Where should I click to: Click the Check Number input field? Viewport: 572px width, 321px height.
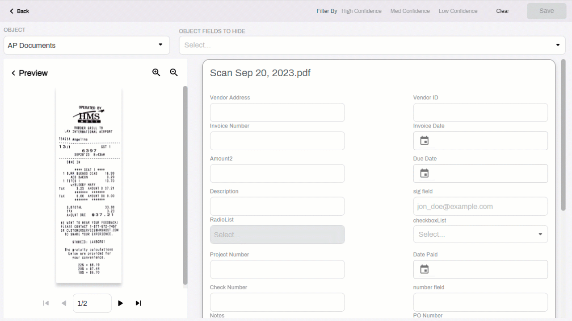[x=278, y=302]
